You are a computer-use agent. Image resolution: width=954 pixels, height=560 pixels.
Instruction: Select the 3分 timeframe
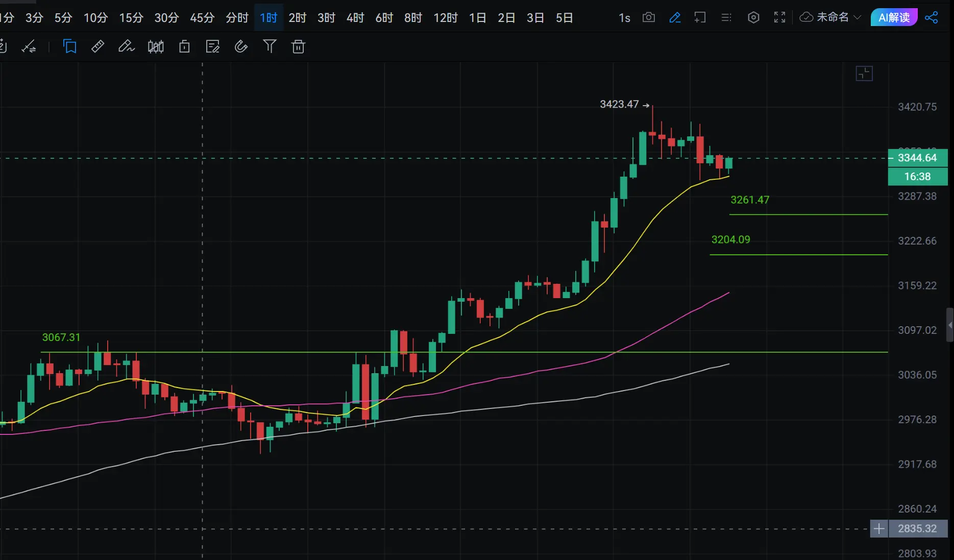coord(34,18)
